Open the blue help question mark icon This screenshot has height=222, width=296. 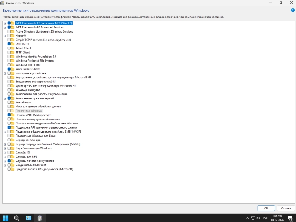293,10
